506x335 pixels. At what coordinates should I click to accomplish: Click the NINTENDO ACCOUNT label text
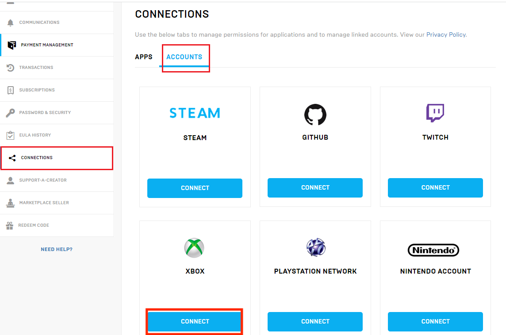(435, 271)
